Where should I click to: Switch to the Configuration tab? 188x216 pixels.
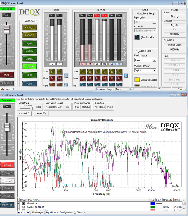[x=66, y=212]
